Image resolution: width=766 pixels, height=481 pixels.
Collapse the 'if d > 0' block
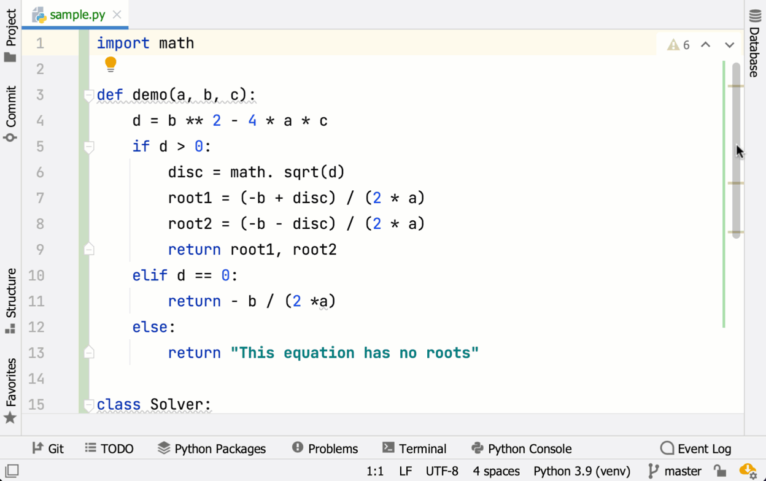click(89, 147)
